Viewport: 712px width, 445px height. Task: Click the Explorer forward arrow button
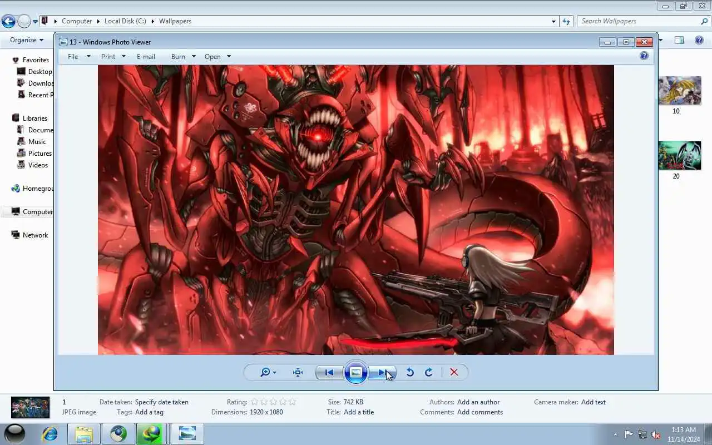click(x=24, y=21)
